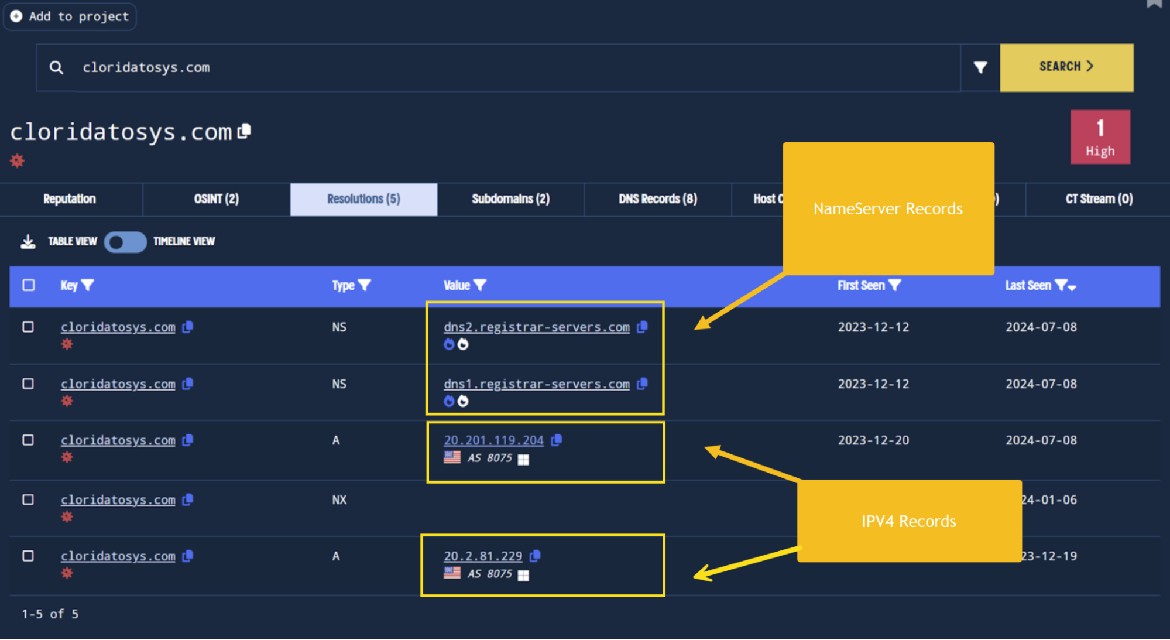
Task: Copy the key in the NX row
Action: [188, 499]
